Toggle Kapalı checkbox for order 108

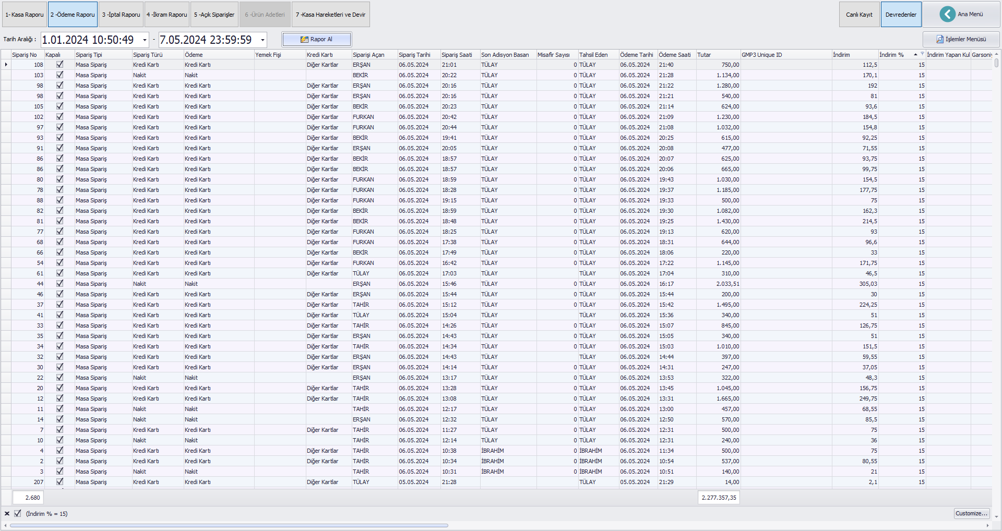59,65
